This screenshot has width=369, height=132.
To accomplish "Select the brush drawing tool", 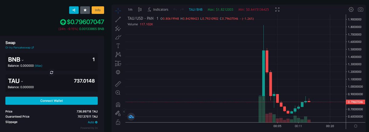I will coord(118,37).
